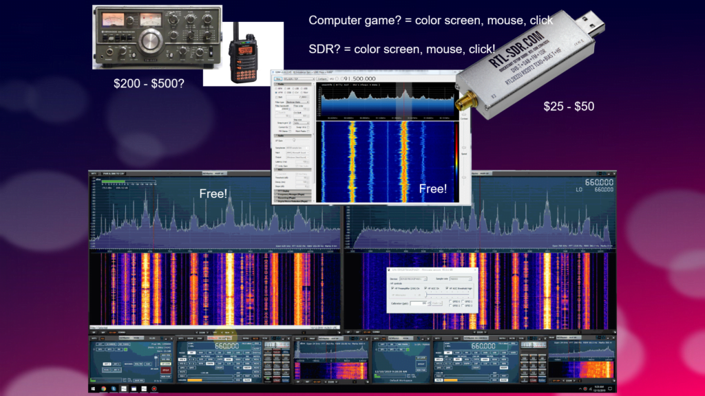The height and width of the screenshot is (396, 705).
Task: Open the SDR# source device dropdown
Action: [299, 79]
